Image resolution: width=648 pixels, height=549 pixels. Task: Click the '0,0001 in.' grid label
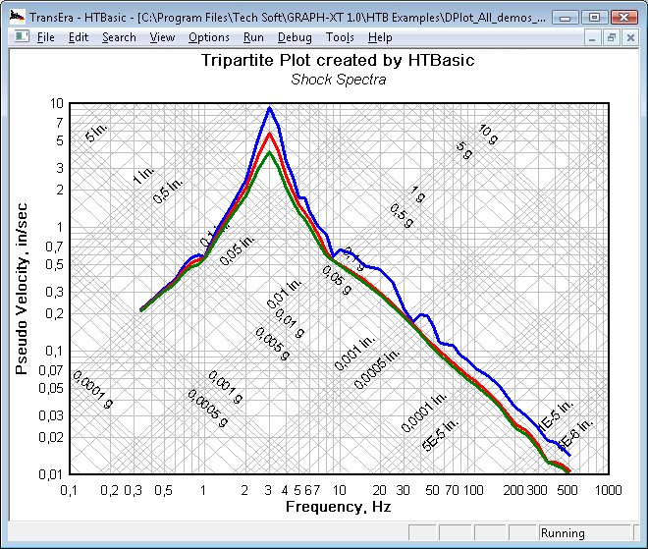(x=424, y=412)
